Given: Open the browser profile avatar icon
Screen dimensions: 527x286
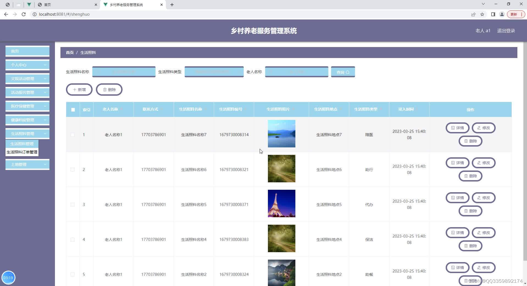Looking at the screenshot, I should click(x=502, y=14).
